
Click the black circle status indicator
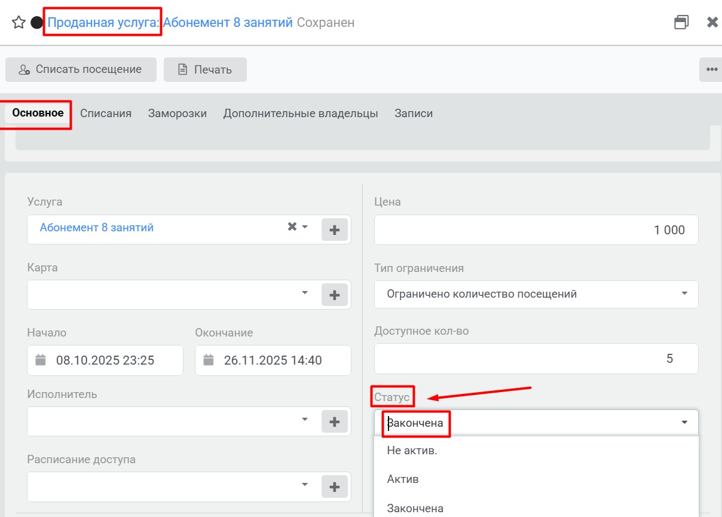(36, 23)
